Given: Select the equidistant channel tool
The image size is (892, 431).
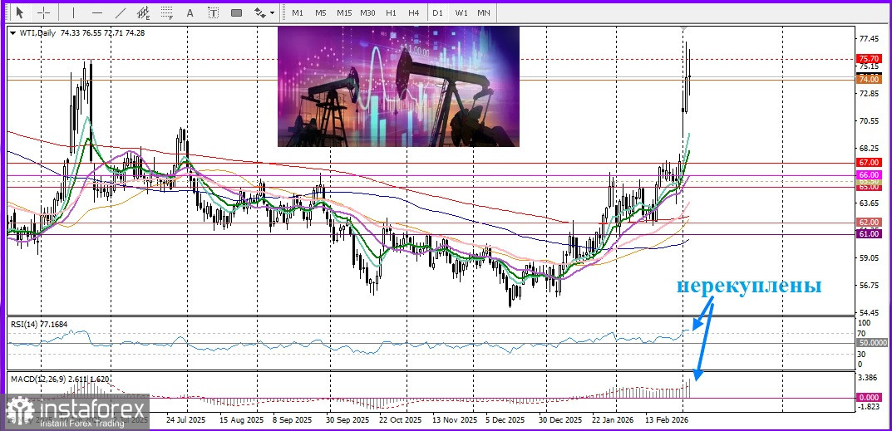Looking at the screenshot, I should 144,12.
